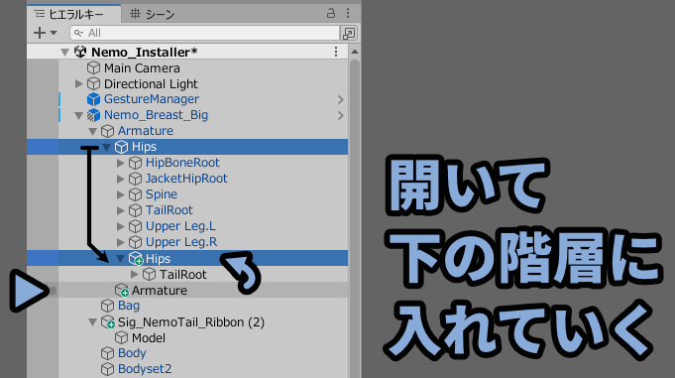675x378 pixels.
Task: Open the create-object dropdown arrow
Action: tap(54, 33)
